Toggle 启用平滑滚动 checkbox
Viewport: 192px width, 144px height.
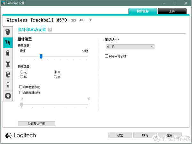coord(107,56)
